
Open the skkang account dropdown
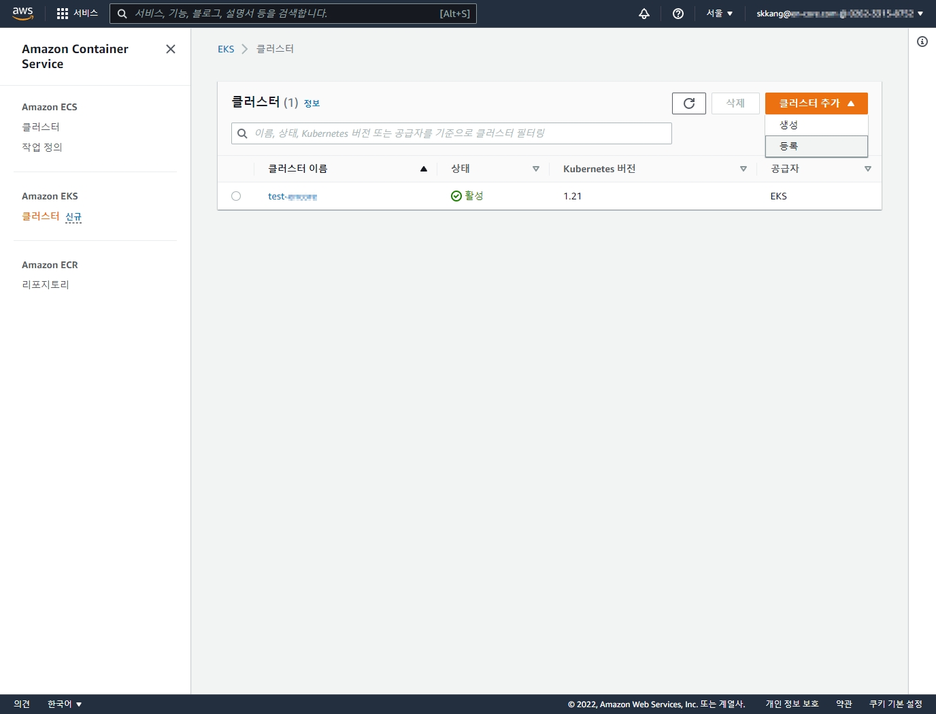point(840,14)
